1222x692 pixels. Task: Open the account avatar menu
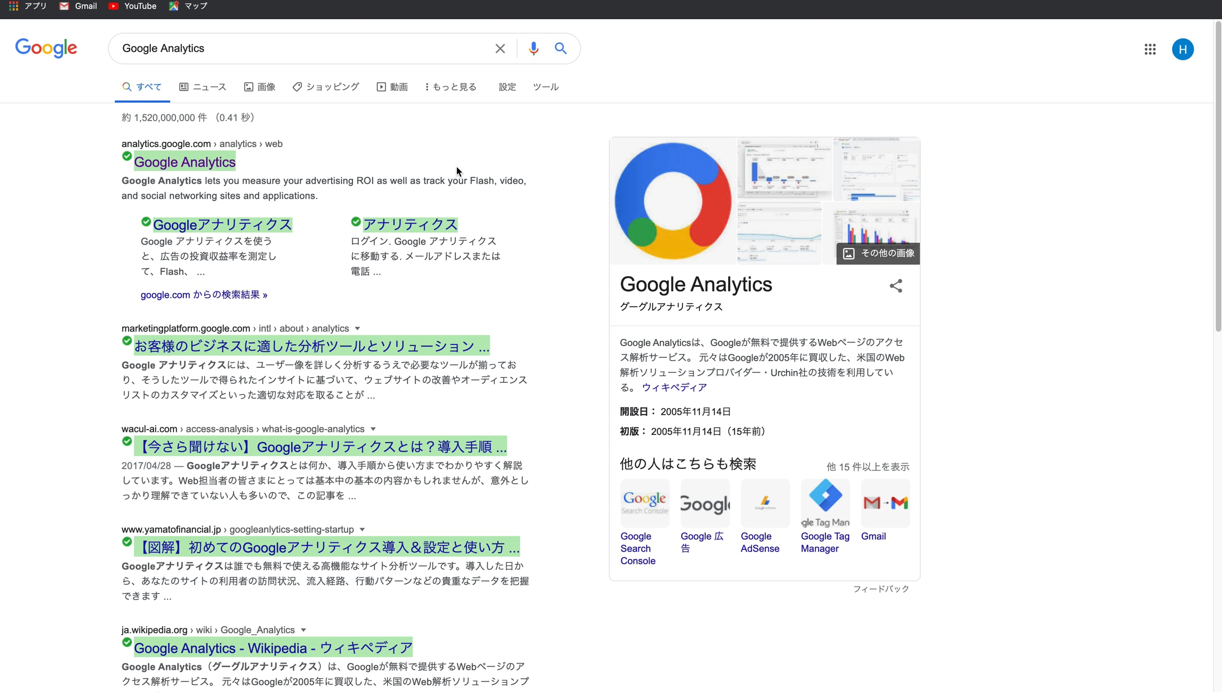pos(1183,49)
